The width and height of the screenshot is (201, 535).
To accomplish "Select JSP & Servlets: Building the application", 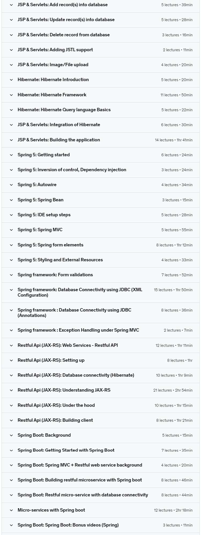I will [x=59, y=140].
